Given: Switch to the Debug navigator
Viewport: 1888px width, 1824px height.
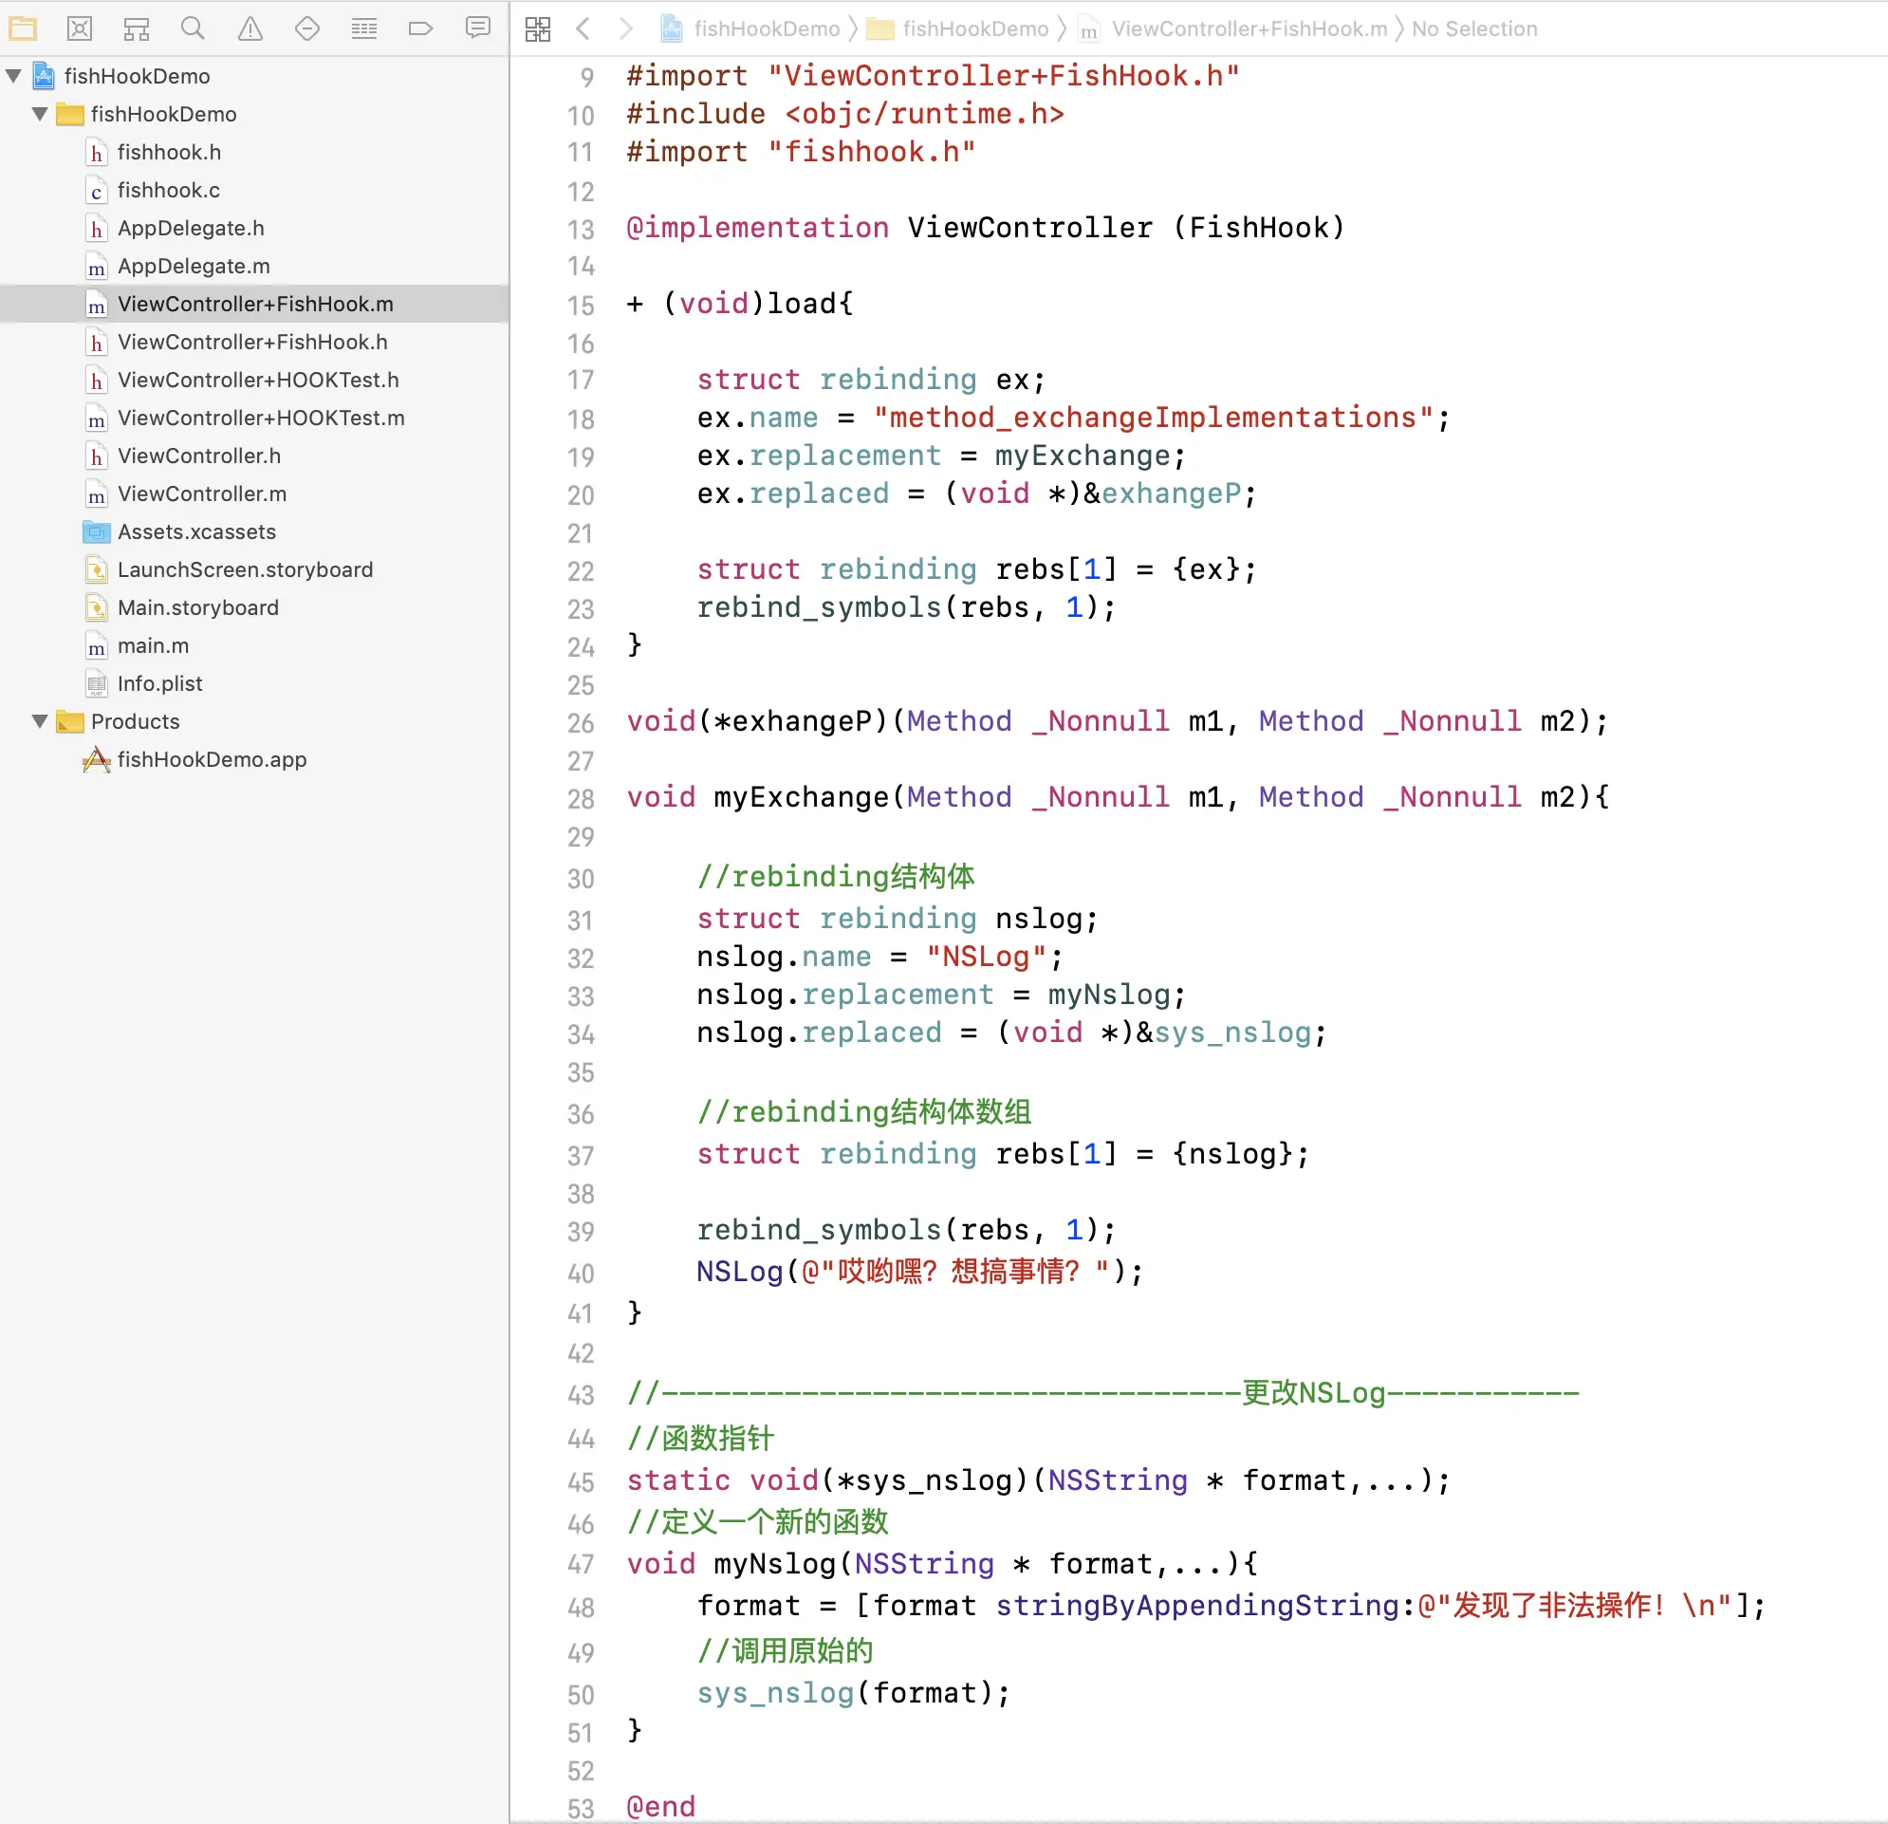Looking at the screenshot, I should tap(363, 28).
